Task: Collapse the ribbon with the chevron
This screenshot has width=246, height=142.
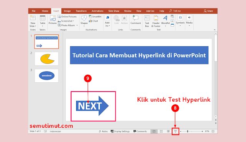Action: point(214,30)
